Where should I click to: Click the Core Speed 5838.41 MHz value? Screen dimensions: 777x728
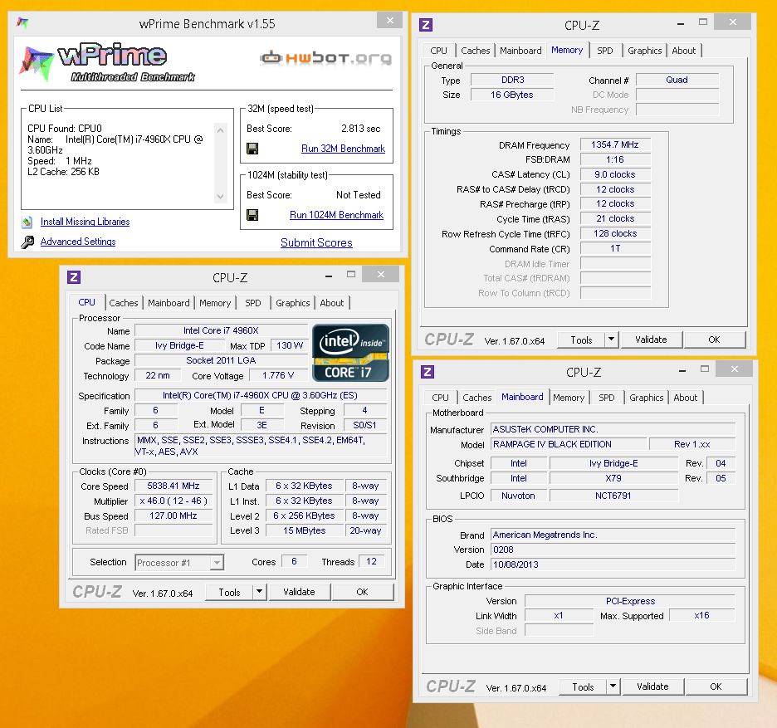point(173,486)
